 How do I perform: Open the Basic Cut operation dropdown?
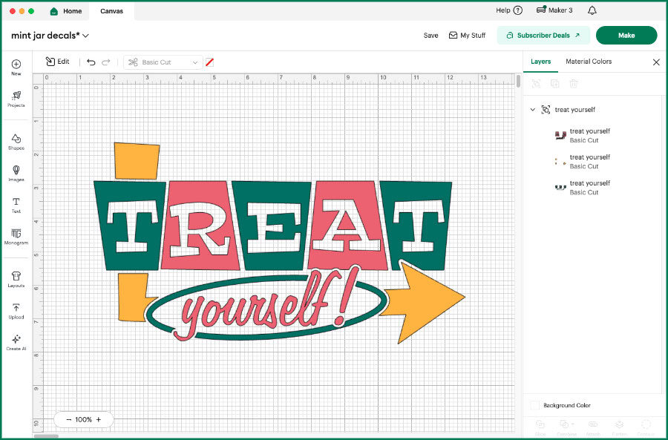[163, 62]
